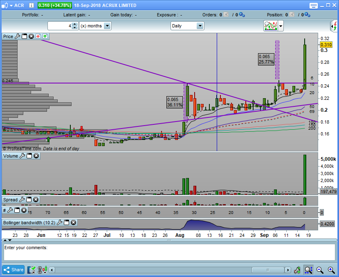Remove the # indicator panel

coord(24,210)
